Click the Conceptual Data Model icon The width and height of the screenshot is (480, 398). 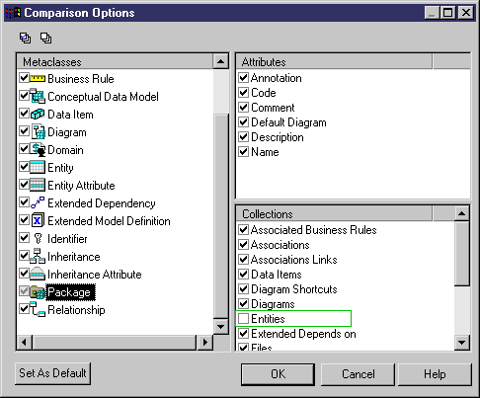point(38,96)
